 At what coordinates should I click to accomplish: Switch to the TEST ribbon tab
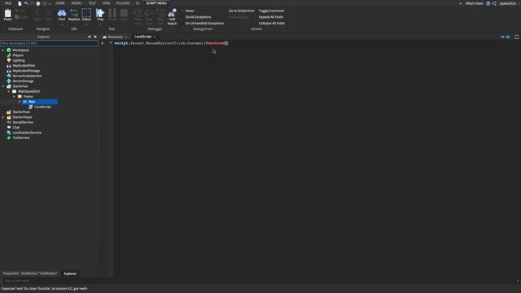[92, 3]
